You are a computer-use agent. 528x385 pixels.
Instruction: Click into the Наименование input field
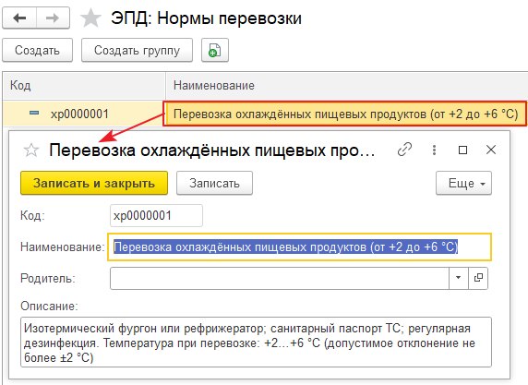click(299, 247)
